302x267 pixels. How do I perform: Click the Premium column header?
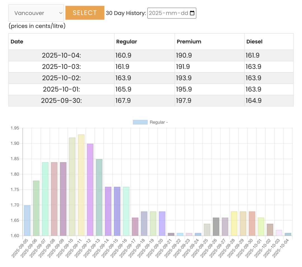[x=189, y=42]
